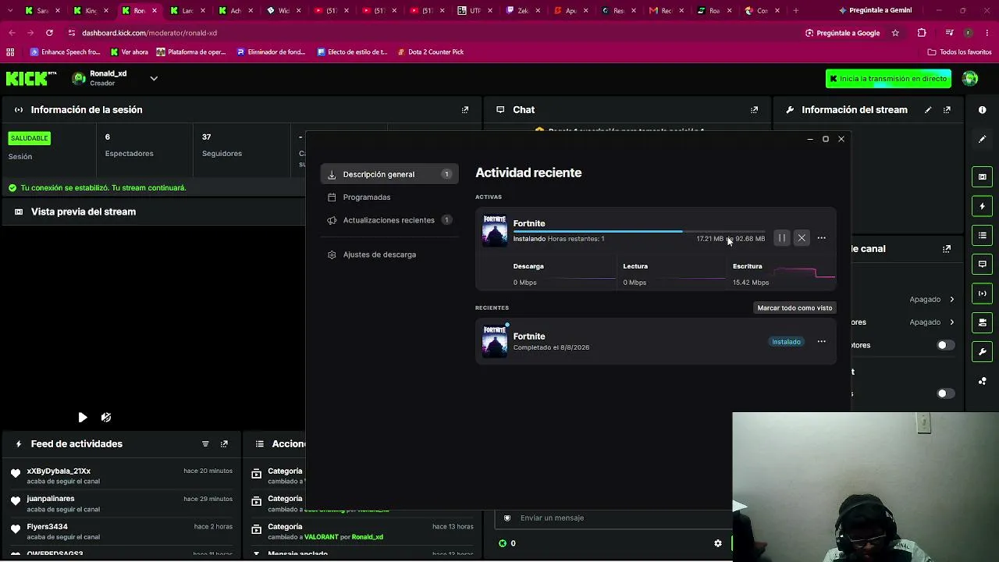This screenshot has width=999, height=562.
Task: Click the Instalado status badge
Action: 786,342
